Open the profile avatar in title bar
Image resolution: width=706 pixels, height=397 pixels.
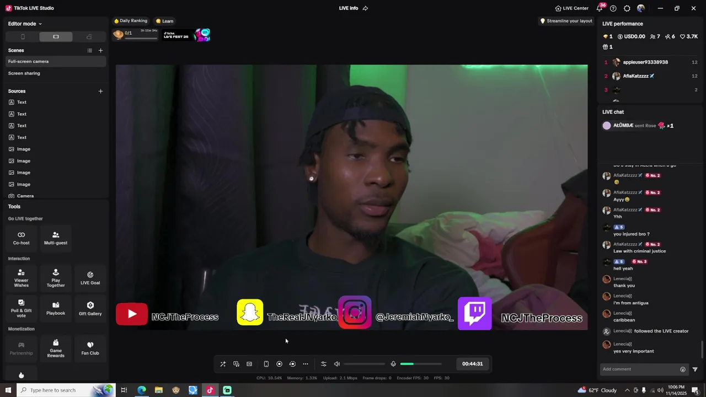641,8
